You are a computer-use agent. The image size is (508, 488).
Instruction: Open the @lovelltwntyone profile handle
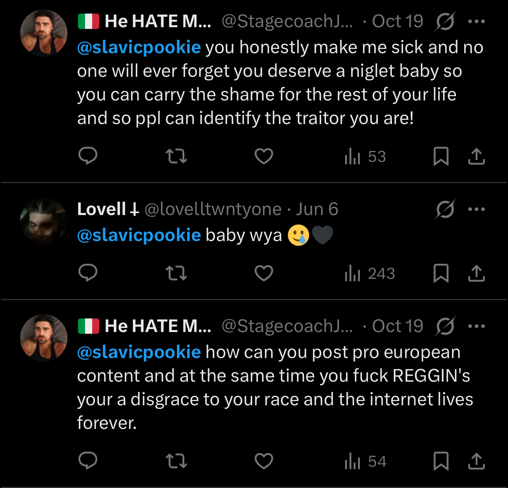point(213,209)
